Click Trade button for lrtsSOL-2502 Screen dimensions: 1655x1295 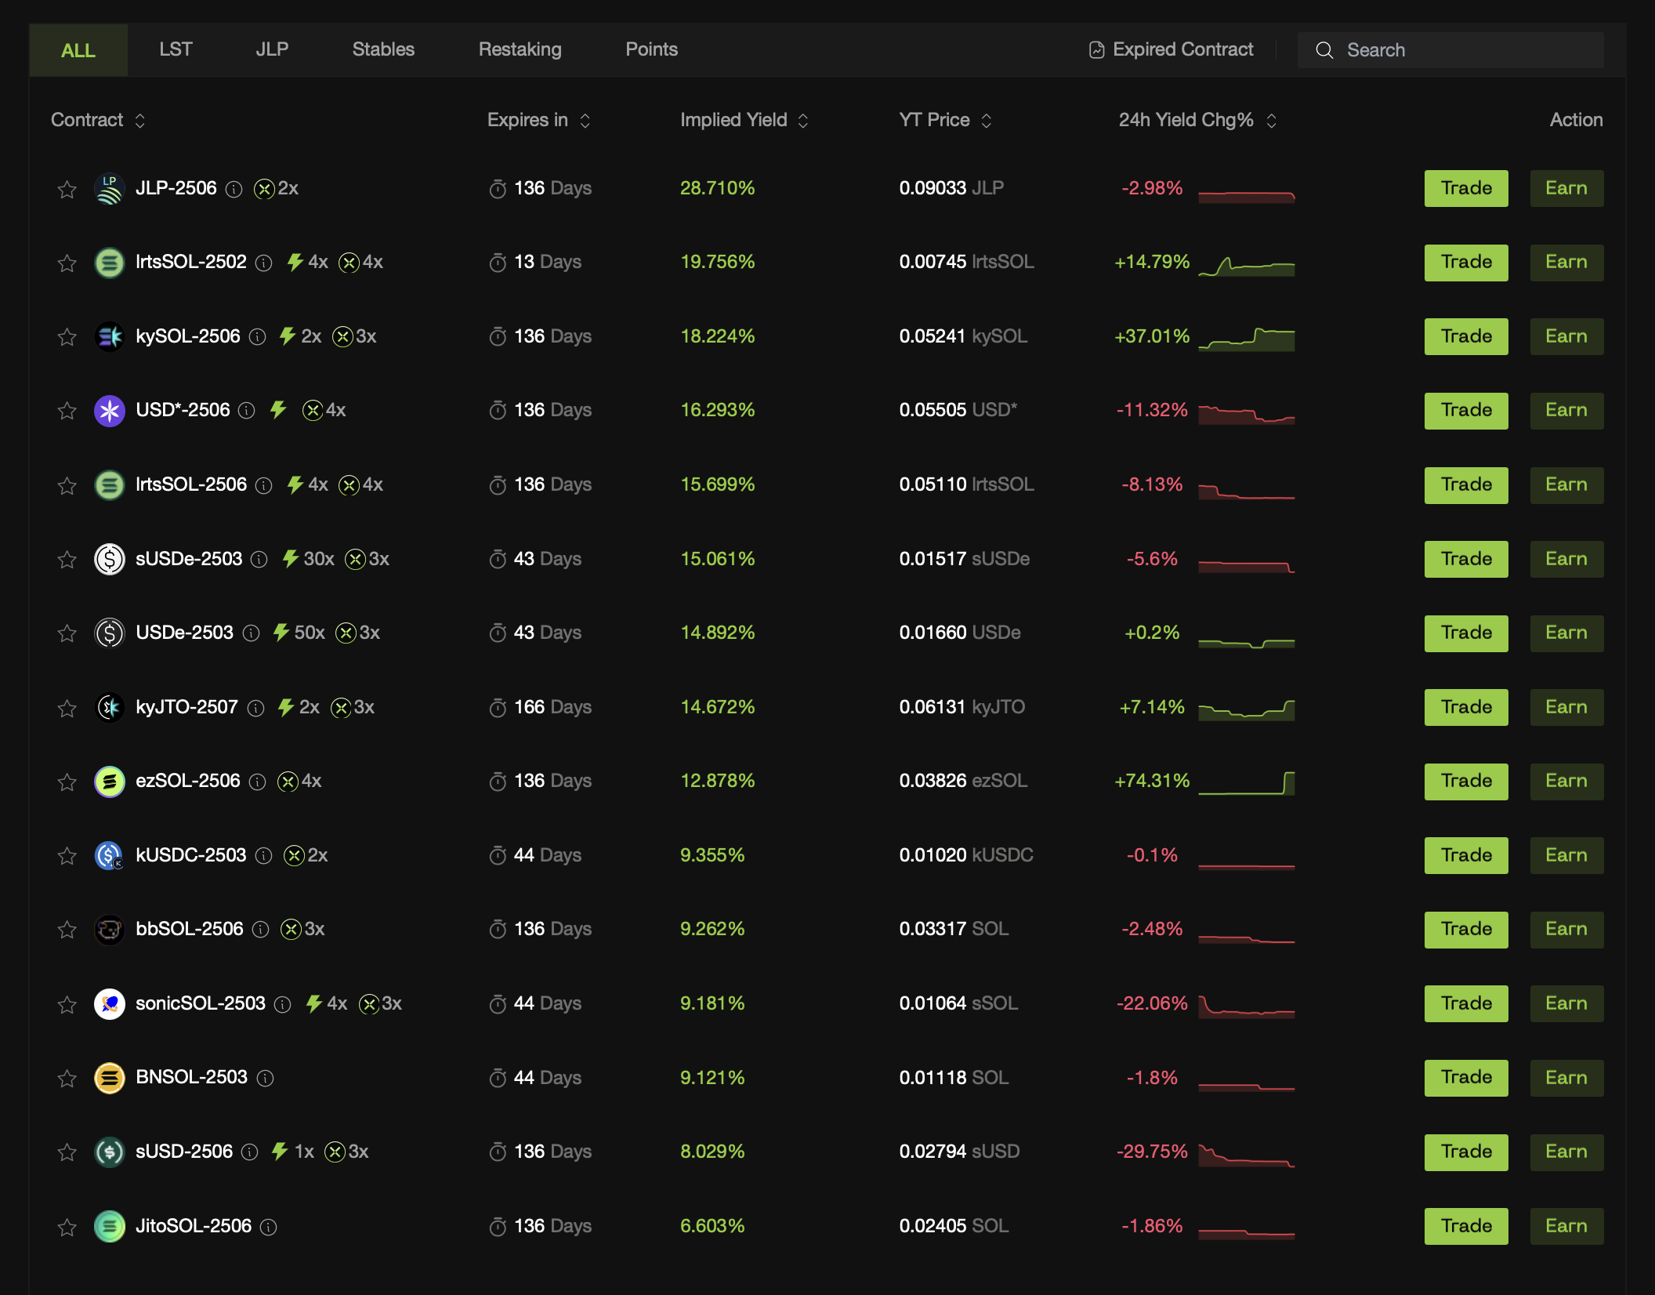coord(1466,263)
